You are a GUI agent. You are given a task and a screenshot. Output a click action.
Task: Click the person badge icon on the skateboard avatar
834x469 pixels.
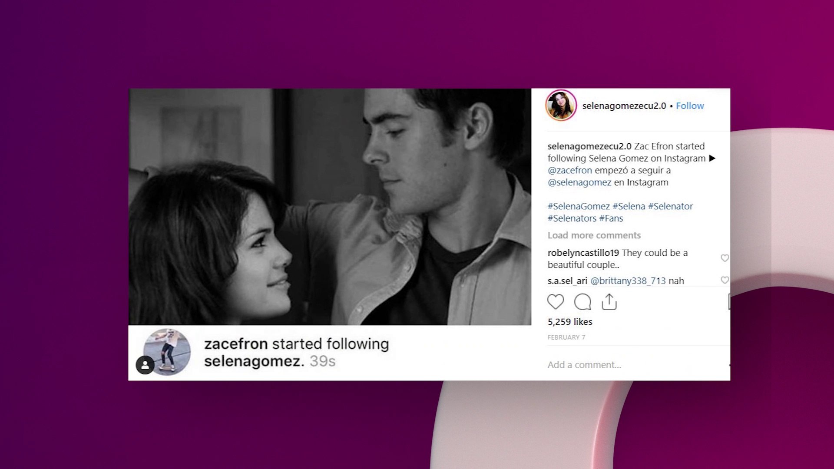[145, 365]
